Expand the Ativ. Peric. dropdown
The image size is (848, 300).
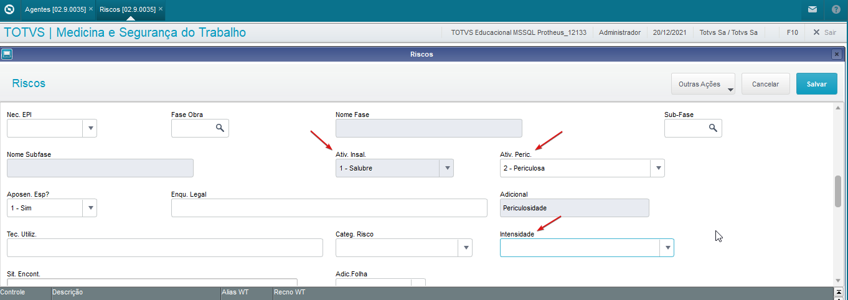(657, 168)
